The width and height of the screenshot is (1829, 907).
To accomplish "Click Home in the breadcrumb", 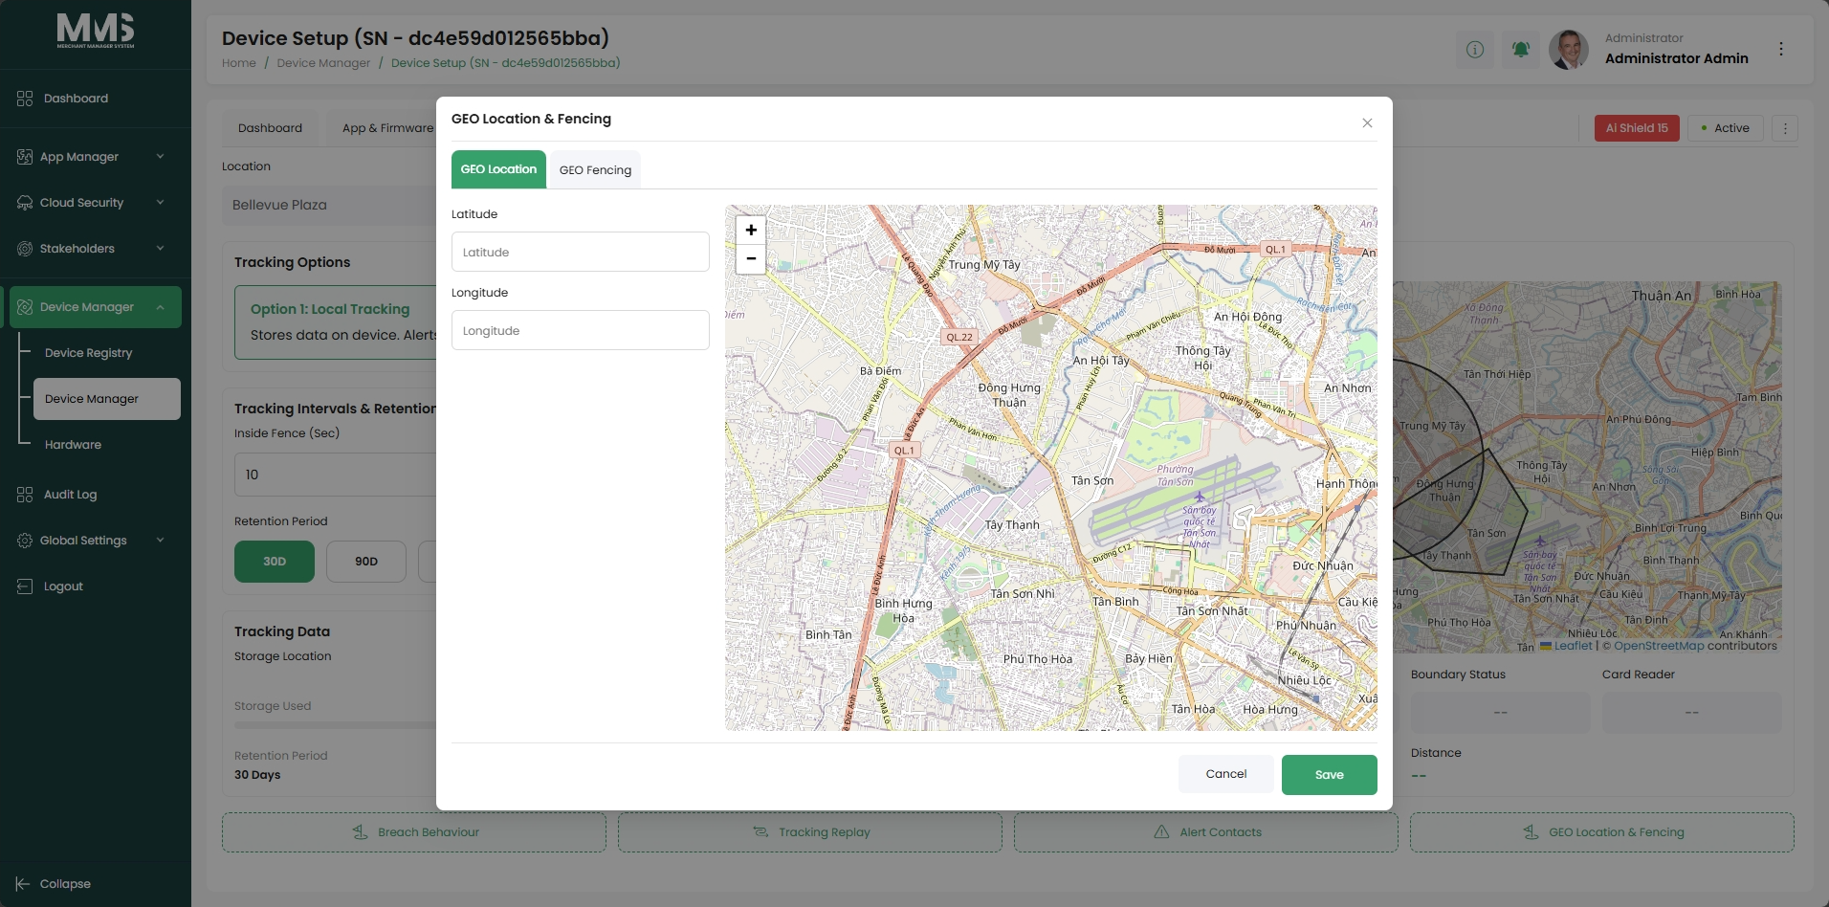I will 239,63.
